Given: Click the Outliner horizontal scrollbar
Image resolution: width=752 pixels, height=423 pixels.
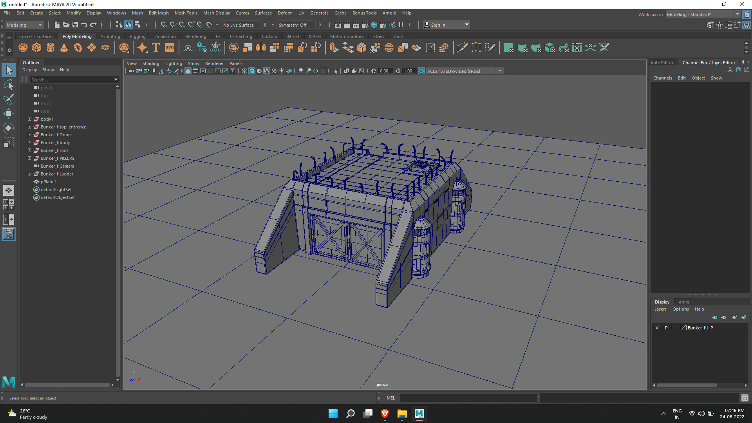Looking at the screenshot, I should pos(67,385).
